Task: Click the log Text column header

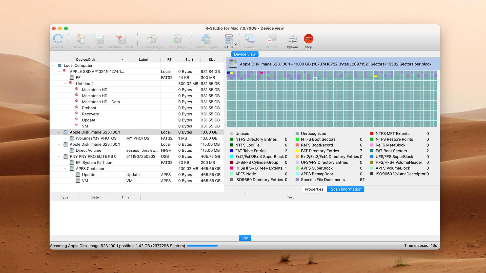Action: coord(290,197)
